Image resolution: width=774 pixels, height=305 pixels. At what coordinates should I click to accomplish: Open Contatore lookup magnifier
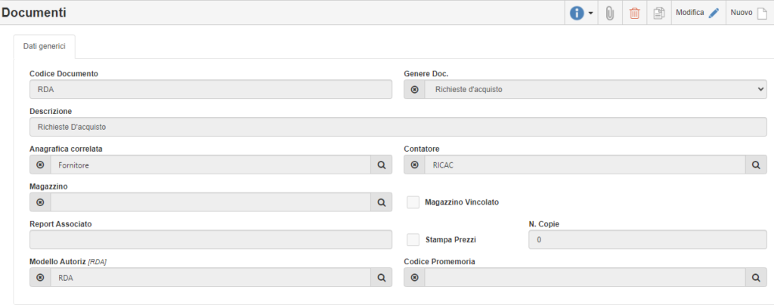tap(756, 165)
